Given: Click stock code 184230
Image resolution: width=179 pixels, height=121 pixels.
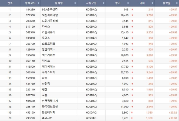Looking at the screenshot, I should tap(30, 10).
